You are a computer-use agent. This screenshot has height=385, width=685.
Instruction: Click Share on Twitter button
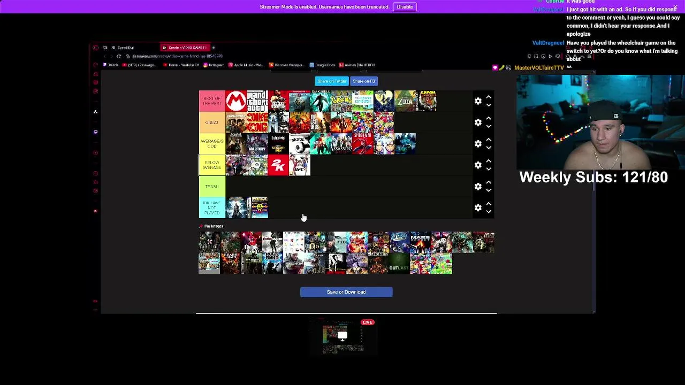click(x=332, y=81)
